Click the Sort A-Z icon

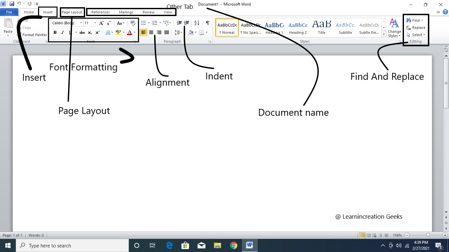coord(197,23)
